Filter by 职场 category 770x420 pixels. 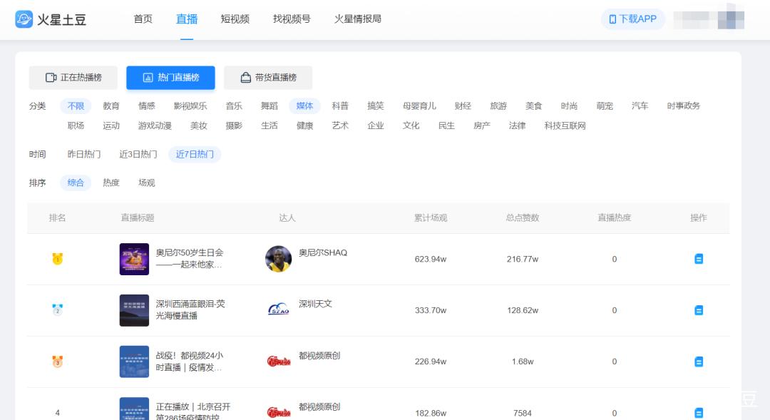[76, 126]
